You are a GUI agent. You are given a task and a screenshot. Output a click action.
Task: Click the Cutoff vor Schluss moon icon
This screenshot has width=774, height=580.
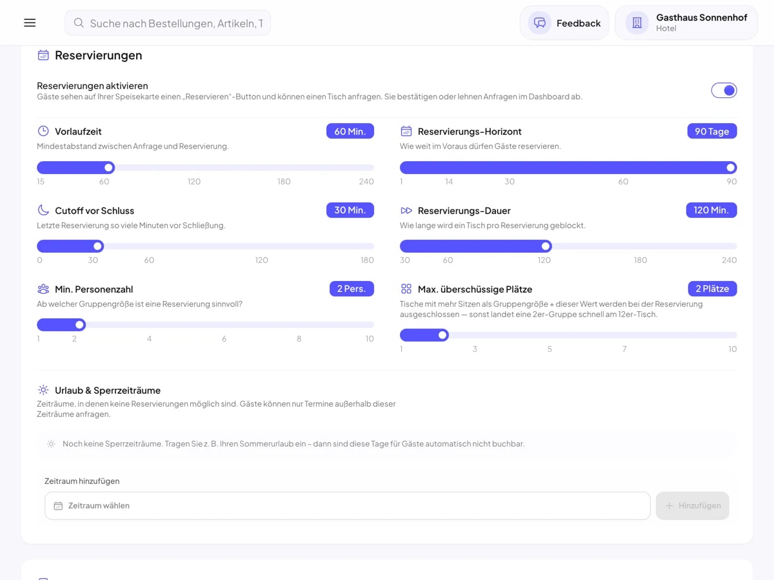click(x=43, y=211)
